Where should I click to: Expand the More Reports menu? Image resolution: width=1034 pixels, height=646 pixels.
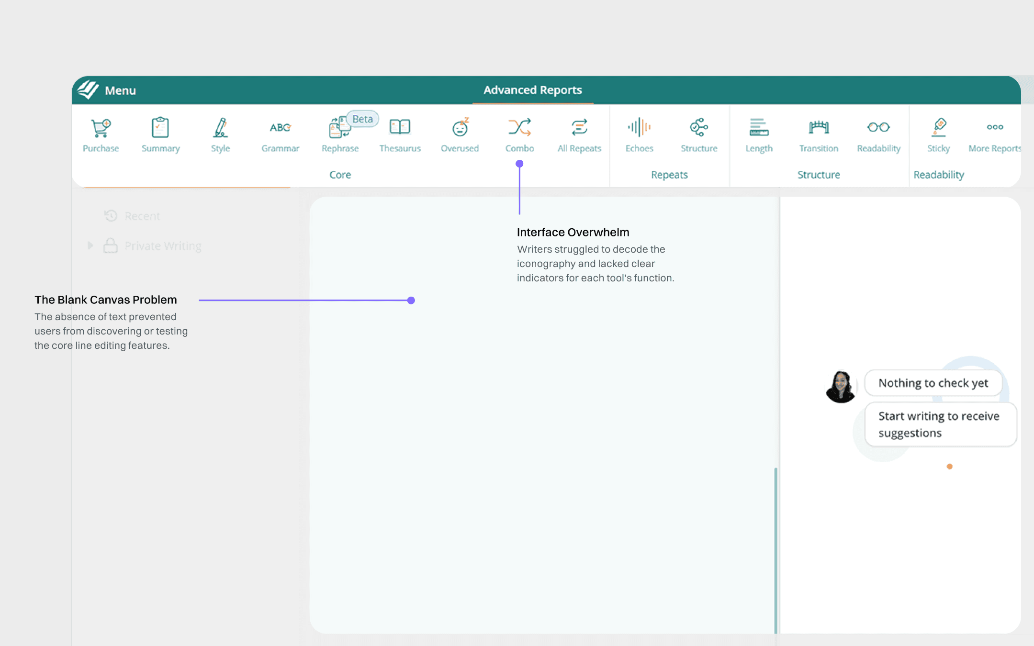pos(995,134)
